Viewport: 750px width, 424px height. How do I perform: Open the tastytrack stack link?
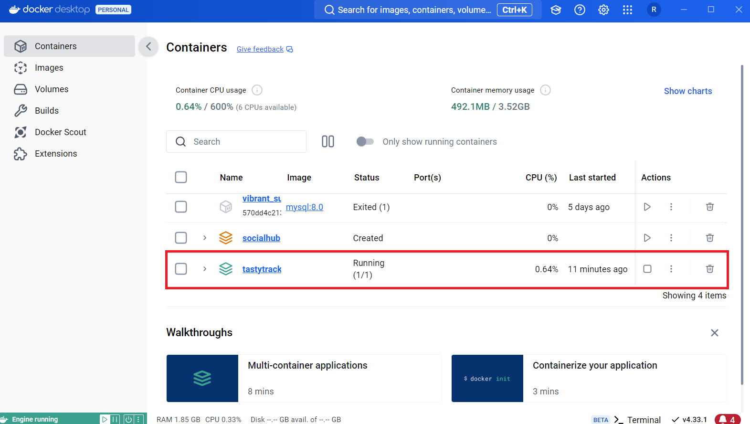(262, 269)
